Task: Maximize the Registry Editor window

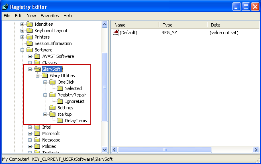Action: (x=246, y=7)
